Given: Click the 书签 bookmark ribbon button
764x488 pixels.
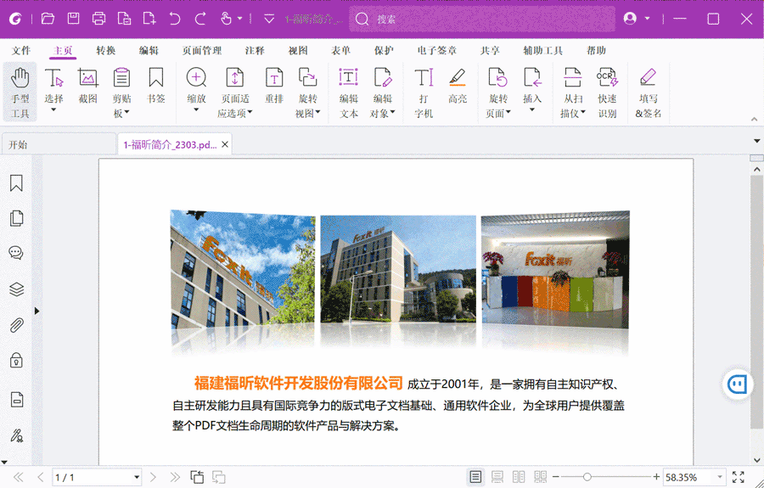Looking at the screenshot, I should [x=156, y=87].
